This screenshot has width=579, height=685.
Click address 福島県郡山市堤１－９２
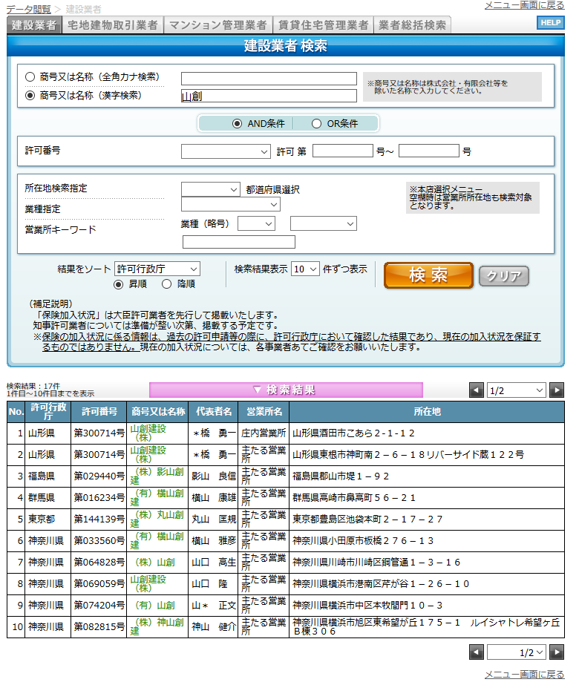(x=341, y=476)
